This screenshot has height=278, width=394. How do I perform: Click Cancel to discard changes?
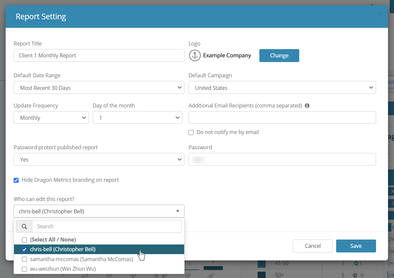tap(313, 246)
